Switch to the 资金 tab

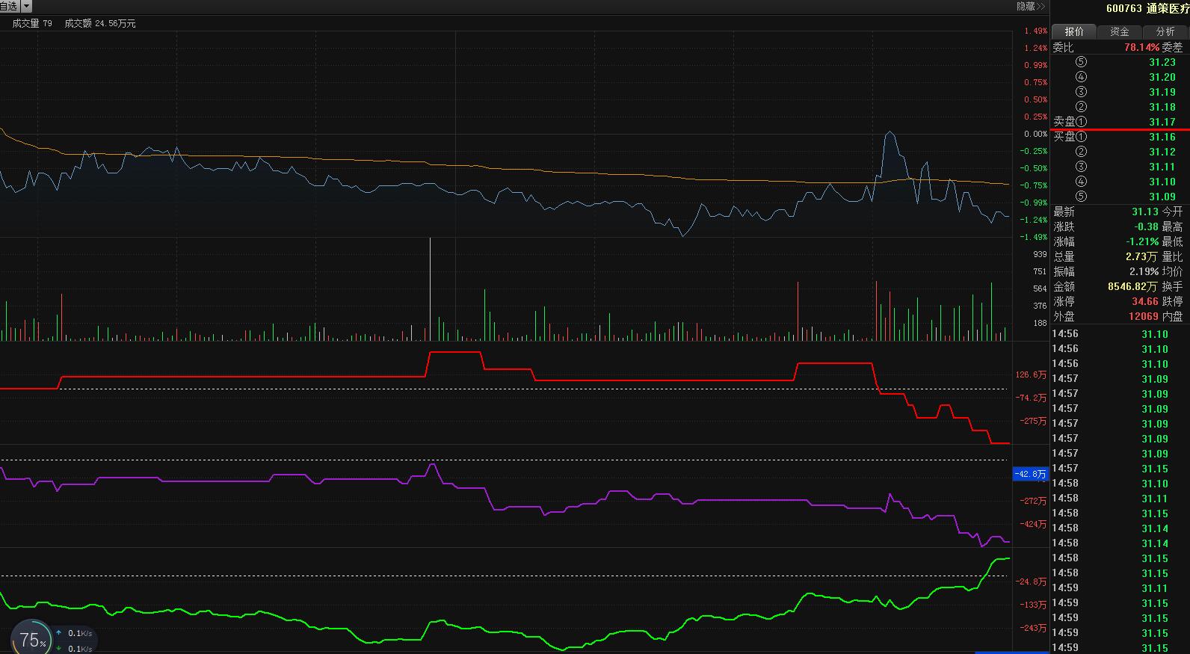tap(1119, 31)
